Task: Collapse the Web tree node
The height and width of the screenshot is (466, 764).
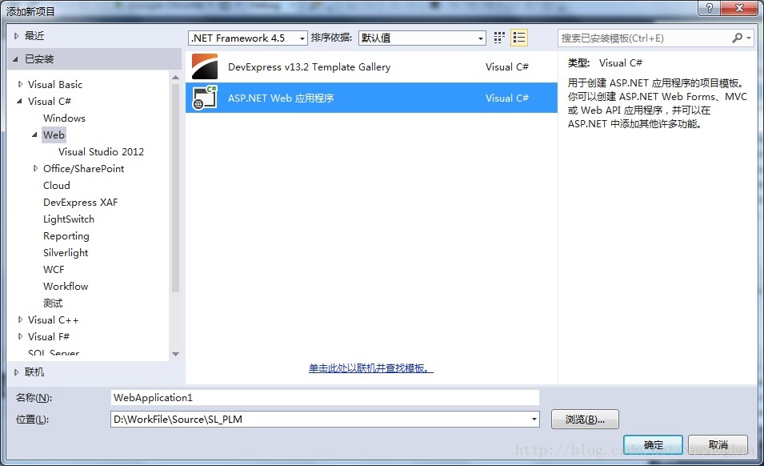Action: click(34, 135)
